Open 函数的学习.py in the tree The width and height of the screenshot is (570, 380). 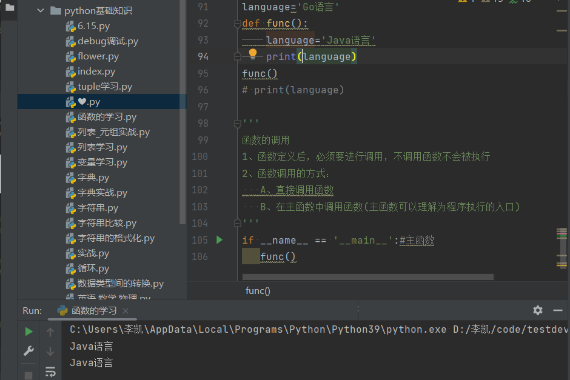tap(107, 117)
